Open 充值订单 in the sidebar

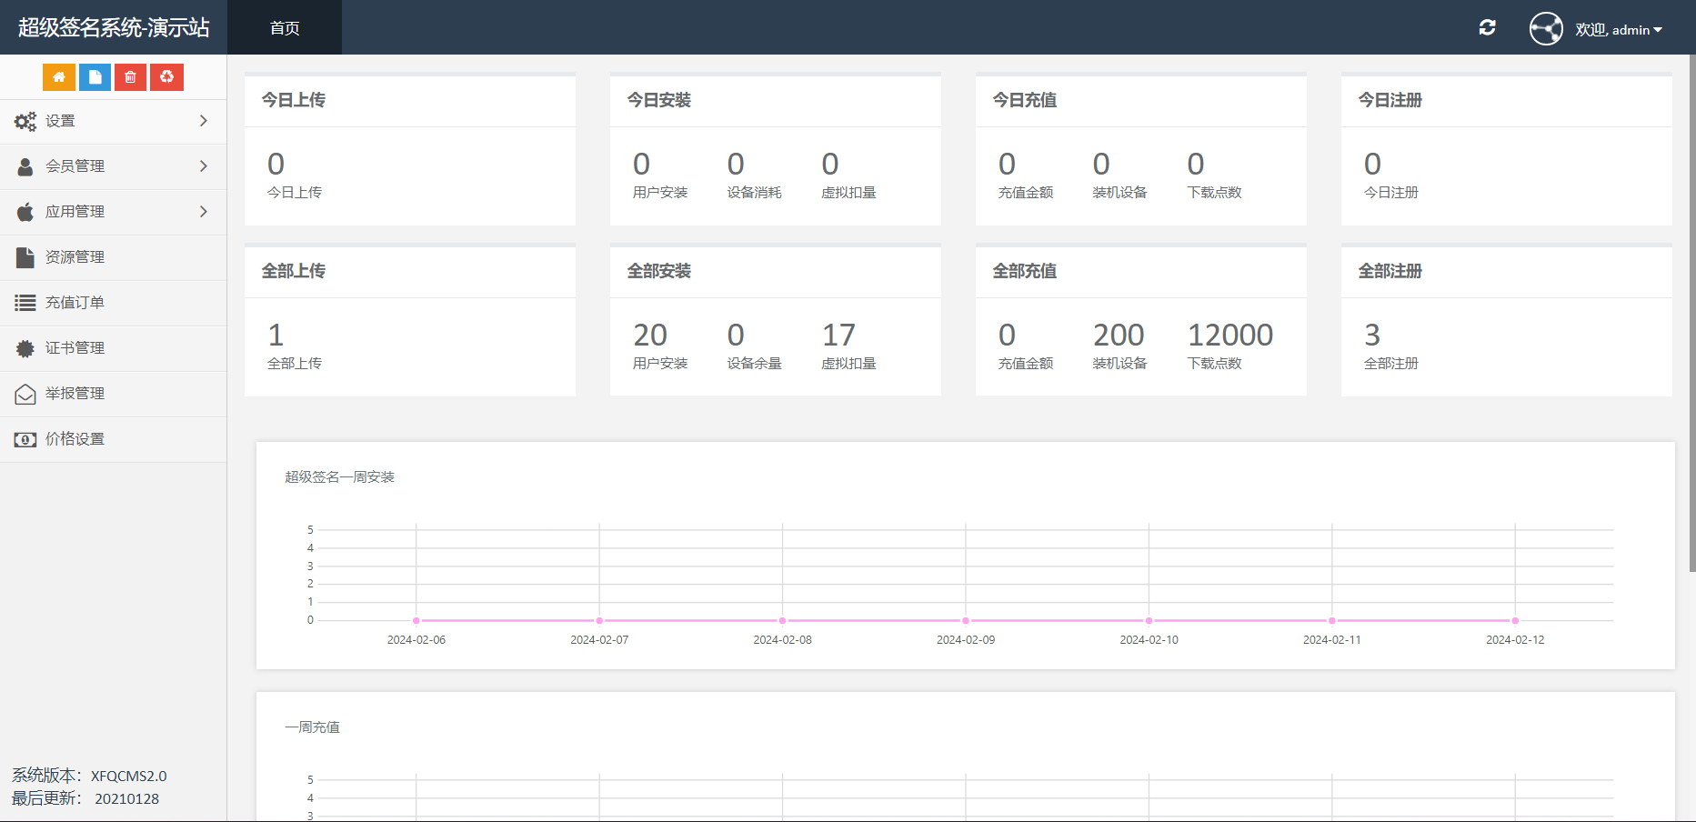tap(113, 303)
